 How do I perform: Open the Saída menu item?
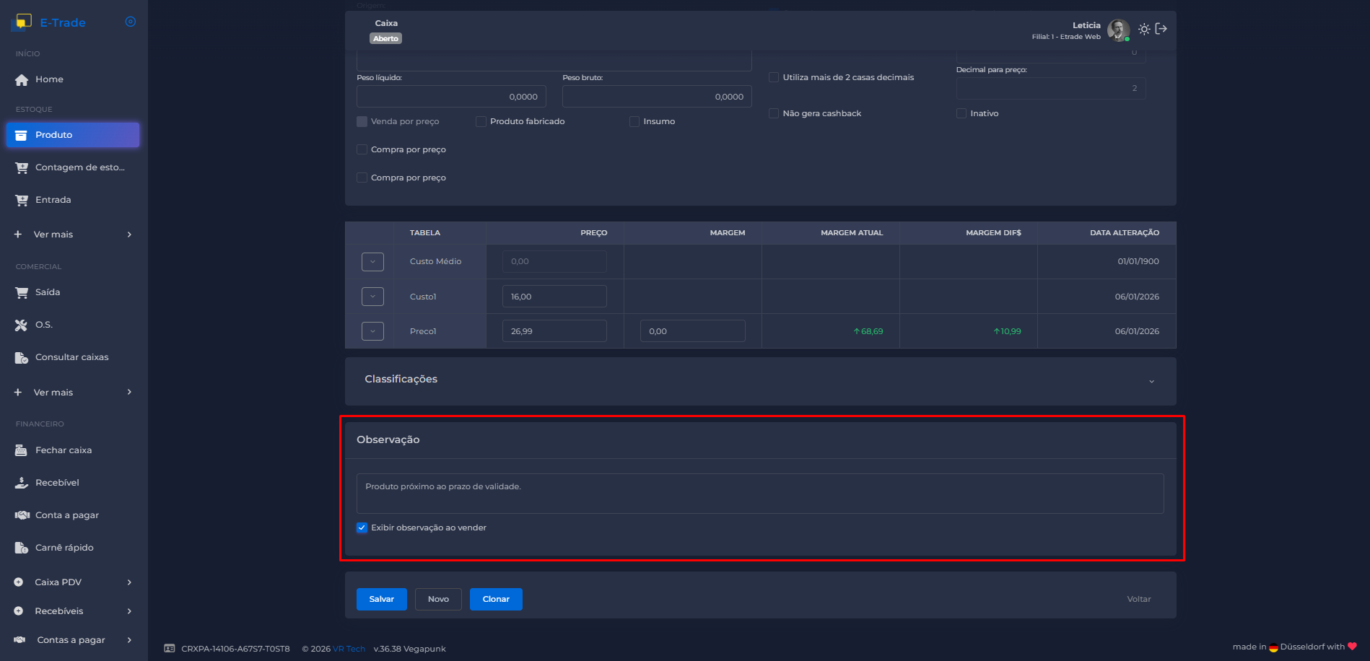tap(48, 292)
